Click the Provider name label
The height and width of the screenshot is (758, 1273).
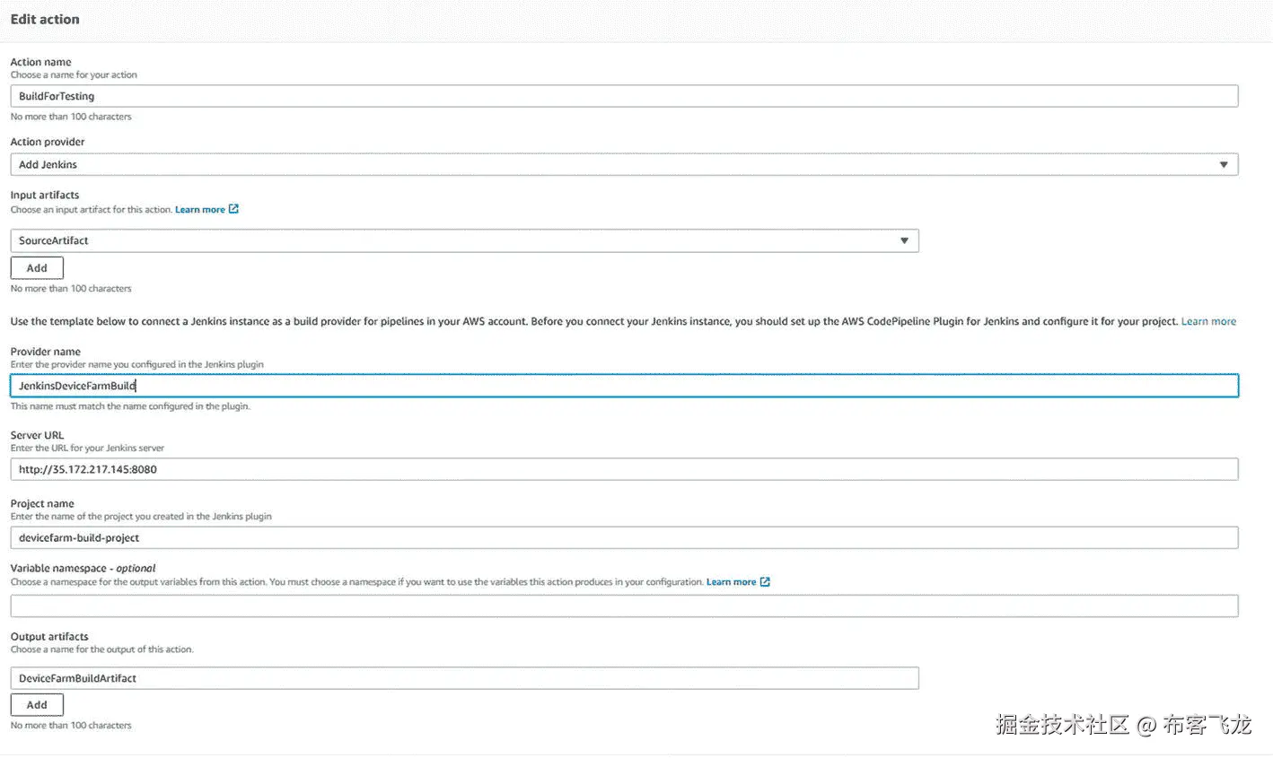(x=45, y=352)
